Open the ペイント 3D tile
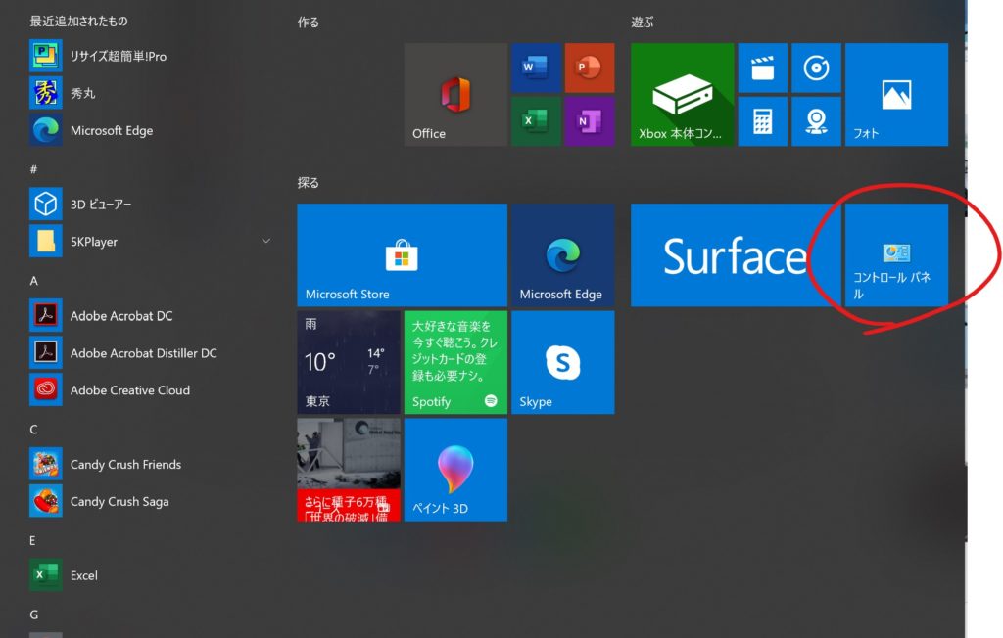 tap(455, 470)
